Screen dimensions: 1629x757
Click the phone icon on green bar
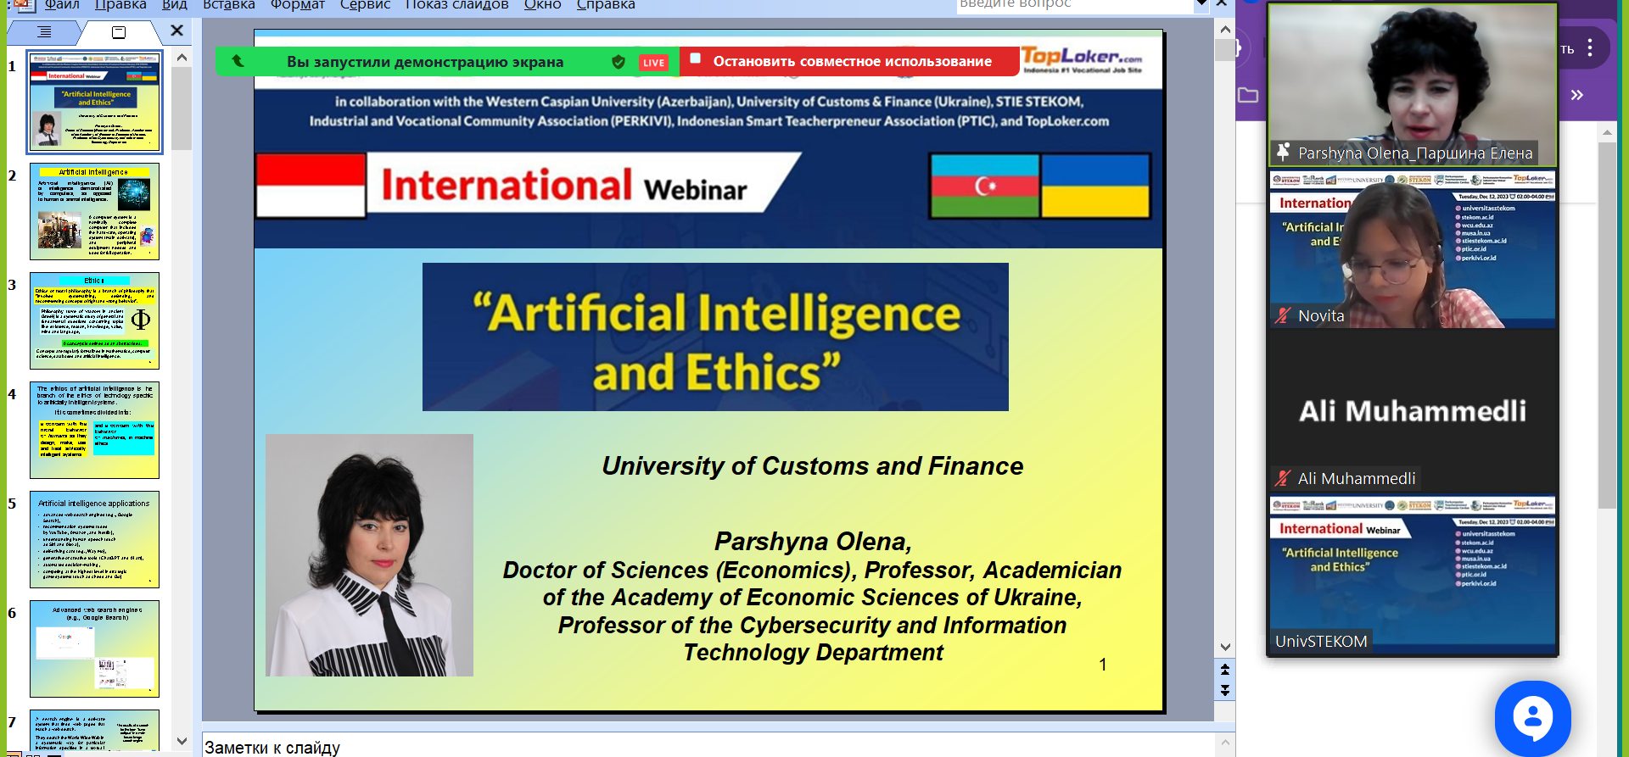click(x=238, y=61)
